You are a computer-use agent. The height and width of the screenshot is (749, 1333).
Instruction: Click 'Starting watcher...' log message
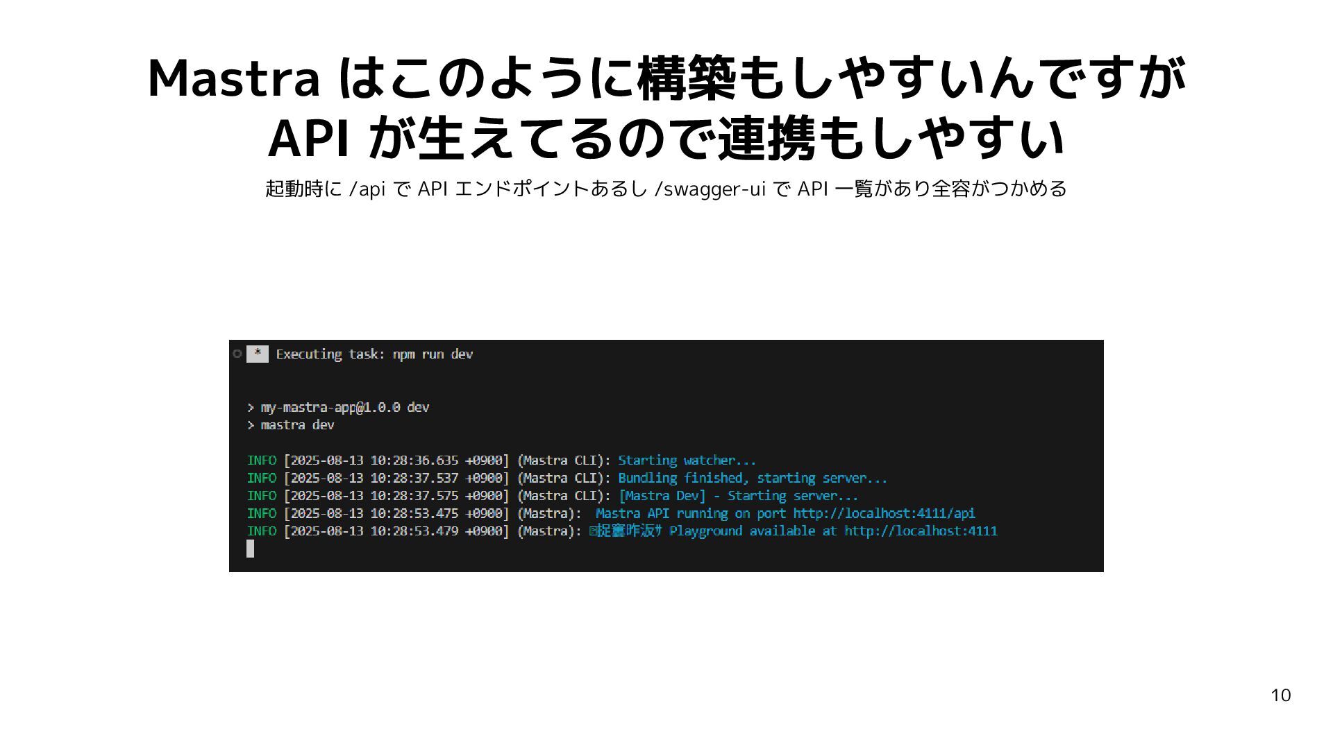pyautogui.click(x=687, y=460)
